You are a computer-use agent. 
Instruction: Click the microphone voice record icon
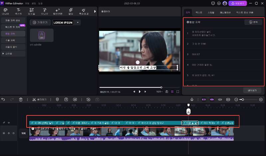[192, 99]
